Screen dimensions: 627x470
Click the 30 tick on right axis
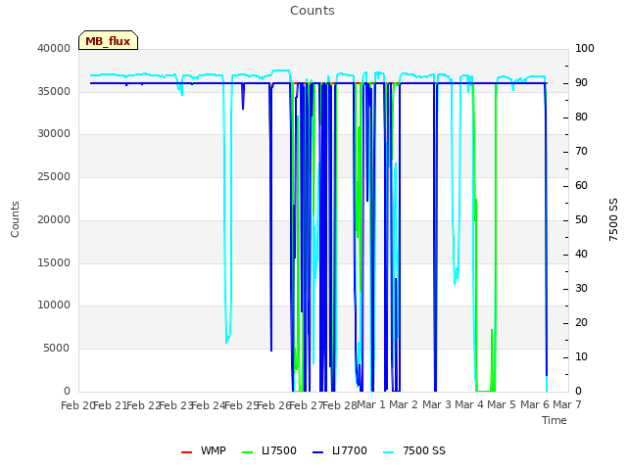click(x=581, y=288)
